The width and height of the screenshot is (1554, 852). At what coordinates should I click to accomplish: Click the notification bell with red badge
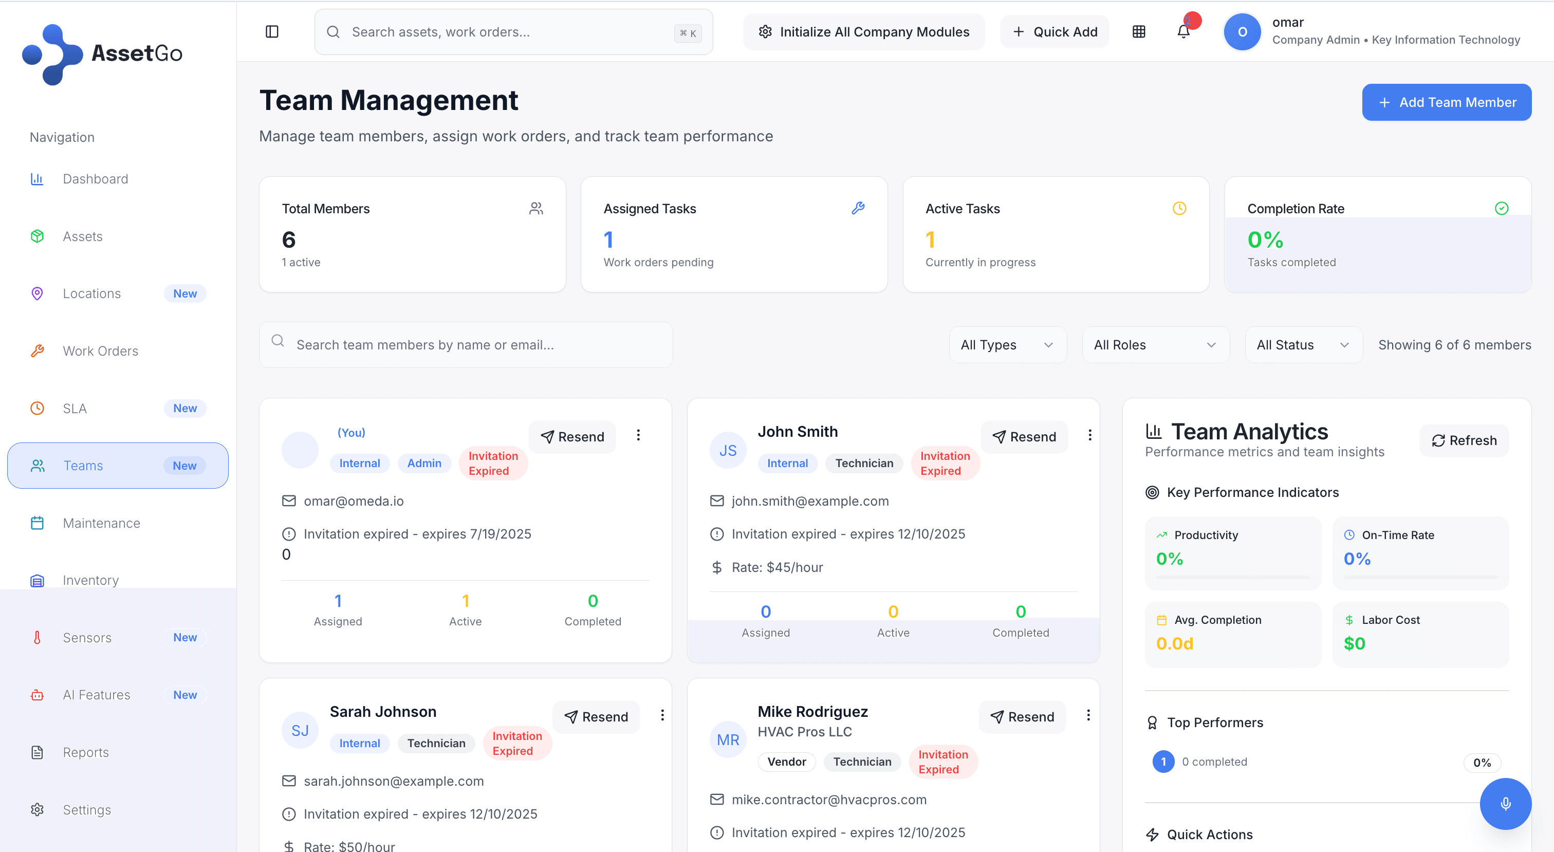click(x=1183, y=31)
